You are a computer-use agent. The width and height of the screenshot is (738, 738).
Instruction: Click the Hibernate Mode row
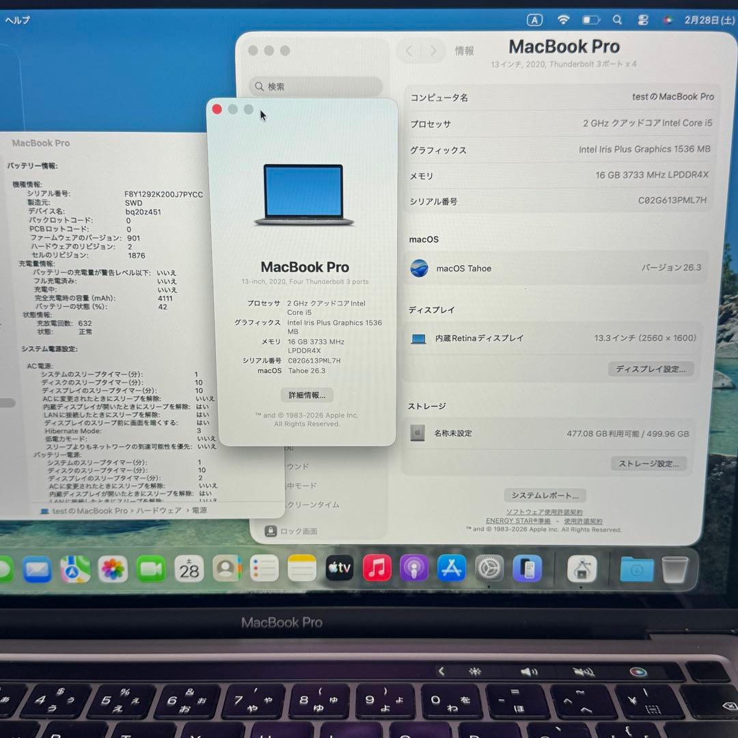click(x=123, y=430)
